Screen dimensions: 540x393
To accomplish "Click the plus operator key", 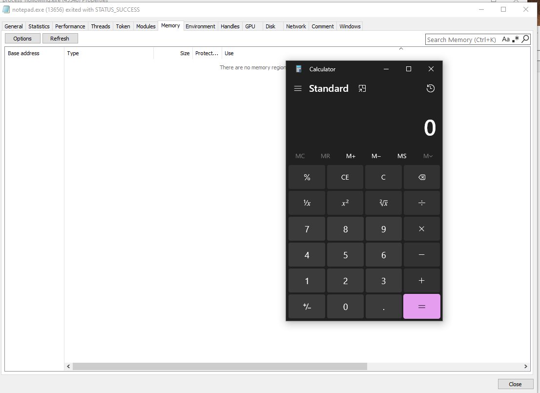I will click(x=421, y=280).
